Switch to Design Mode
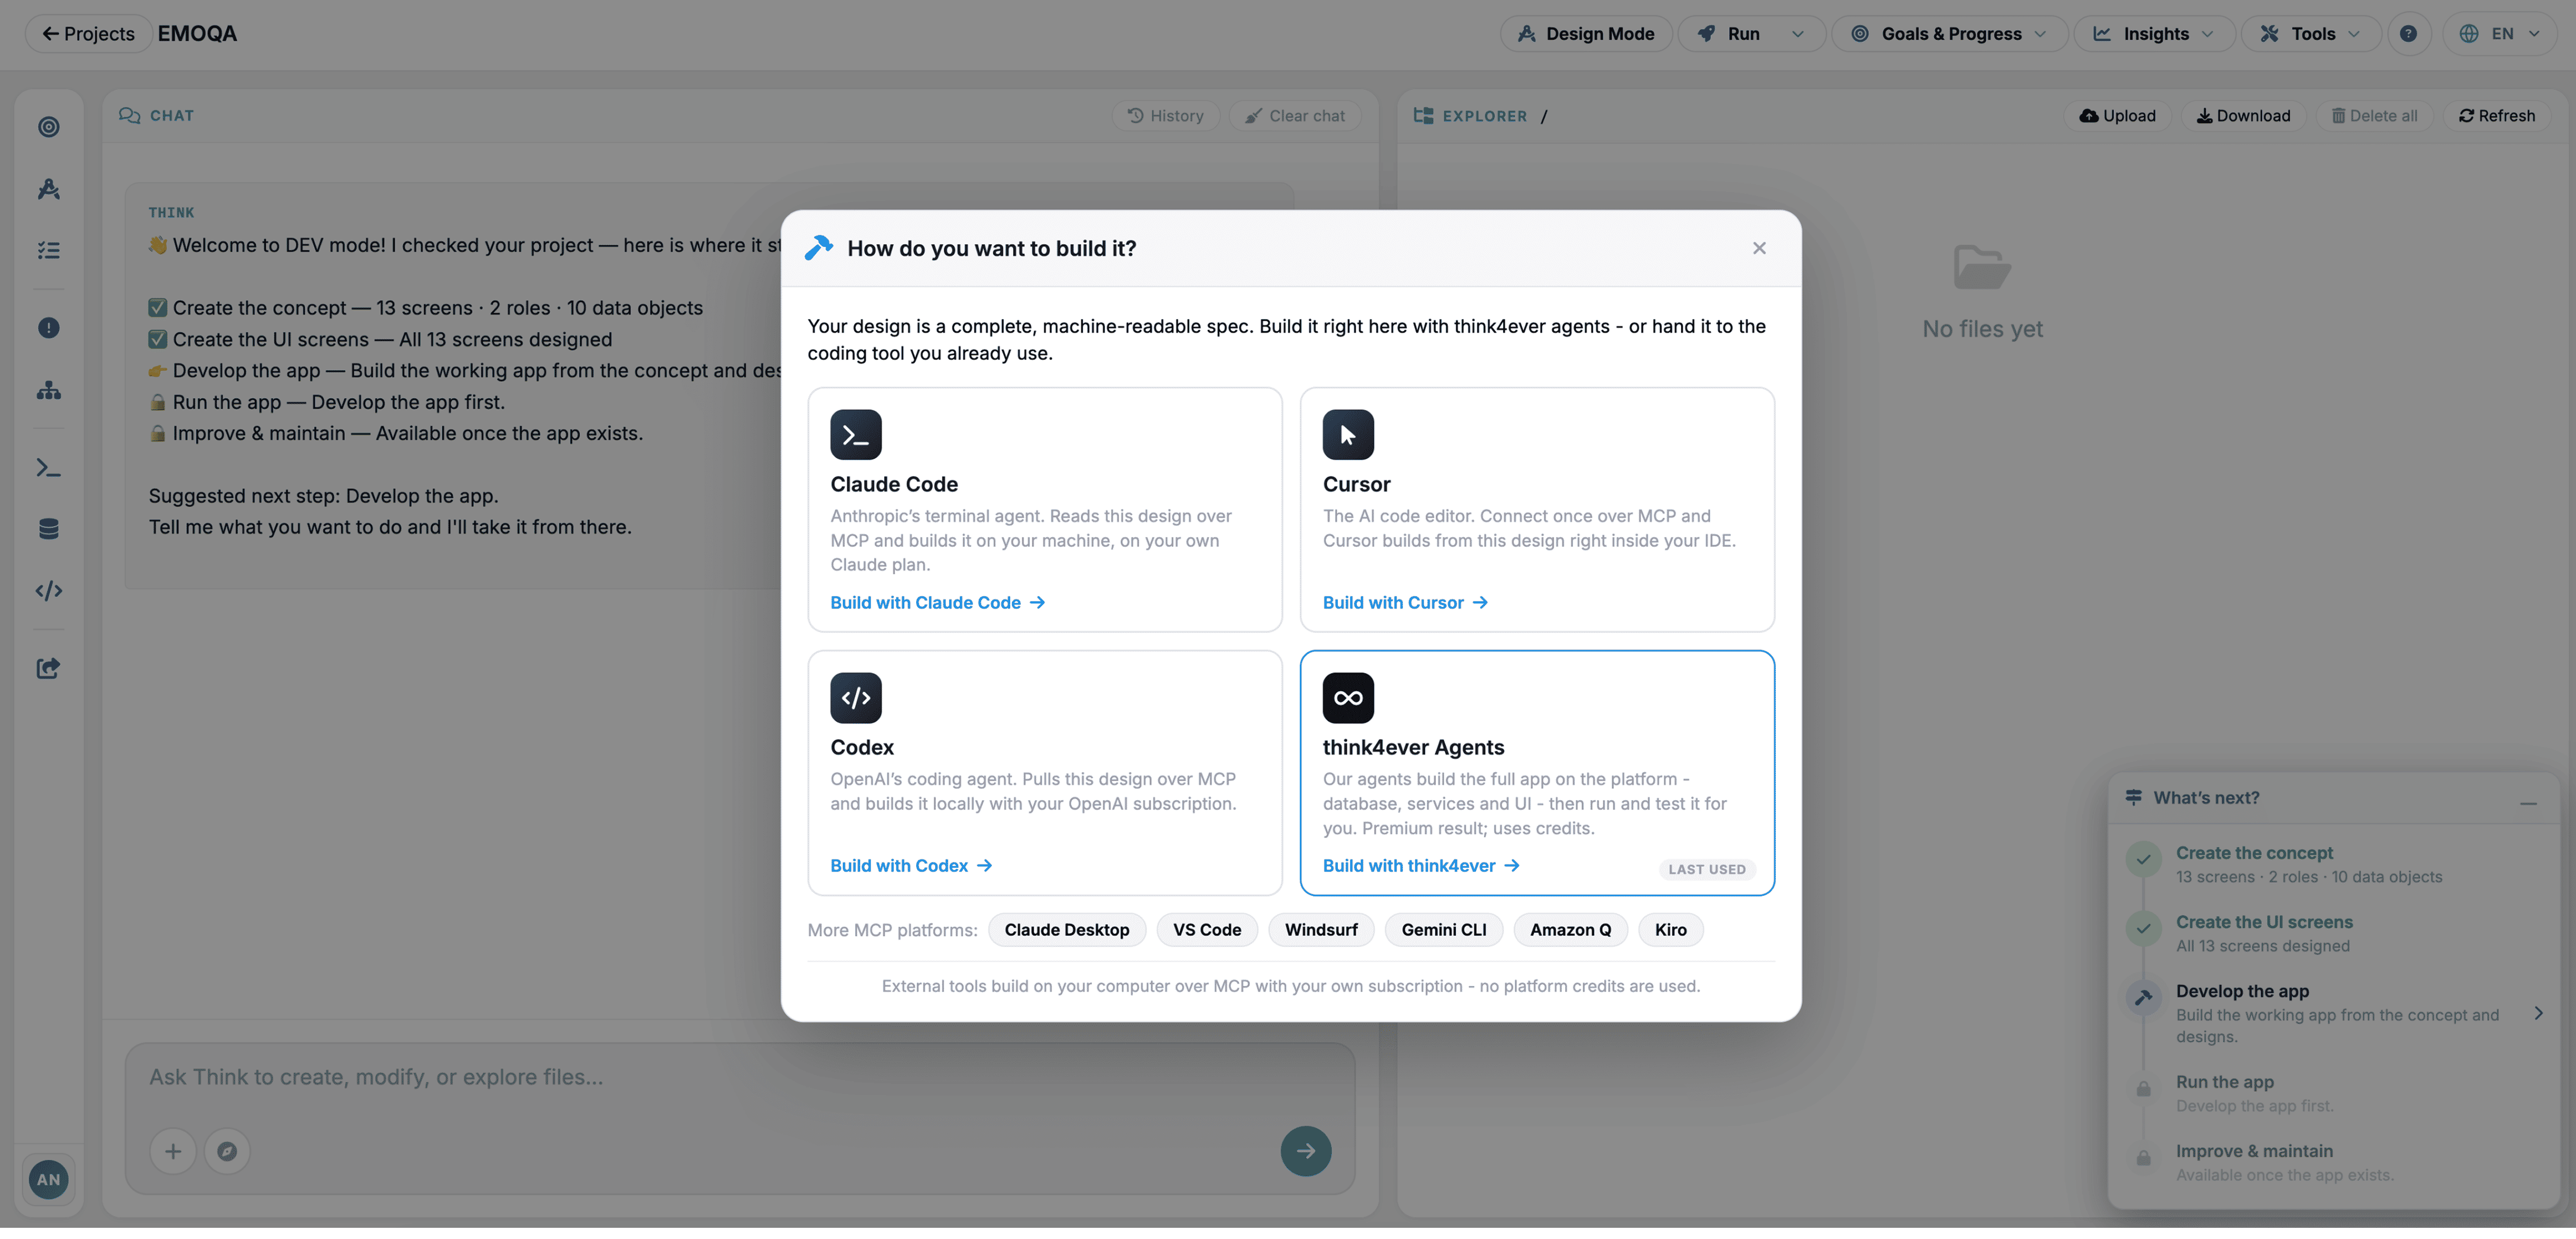The height and width of the screenshot is (1239, 2576). 1586,34
